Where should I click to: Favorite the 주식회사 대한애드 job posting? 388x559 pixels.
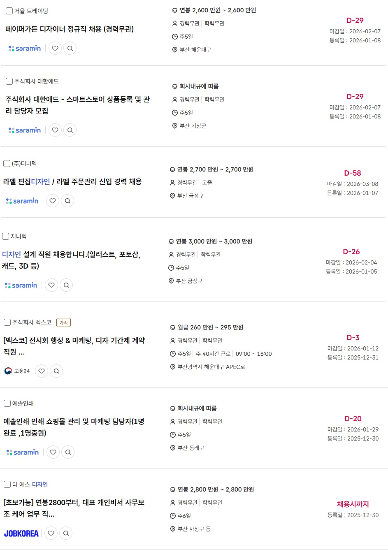point(55,130)
